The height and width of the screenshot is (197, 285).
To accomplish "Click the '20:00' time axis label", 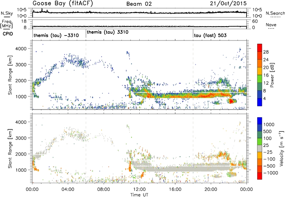I will 211,190.
